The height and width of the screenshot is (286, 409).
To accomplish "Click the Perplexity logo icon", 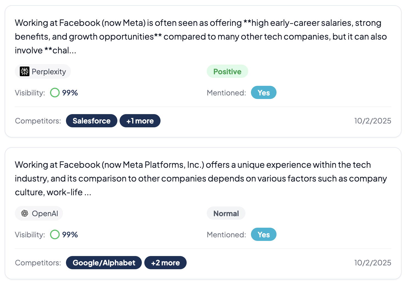I will tap(24, 71).
